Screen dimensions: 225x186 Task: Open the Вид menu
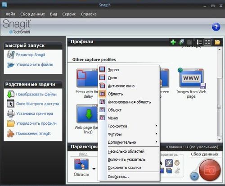(x=54, y=14)
